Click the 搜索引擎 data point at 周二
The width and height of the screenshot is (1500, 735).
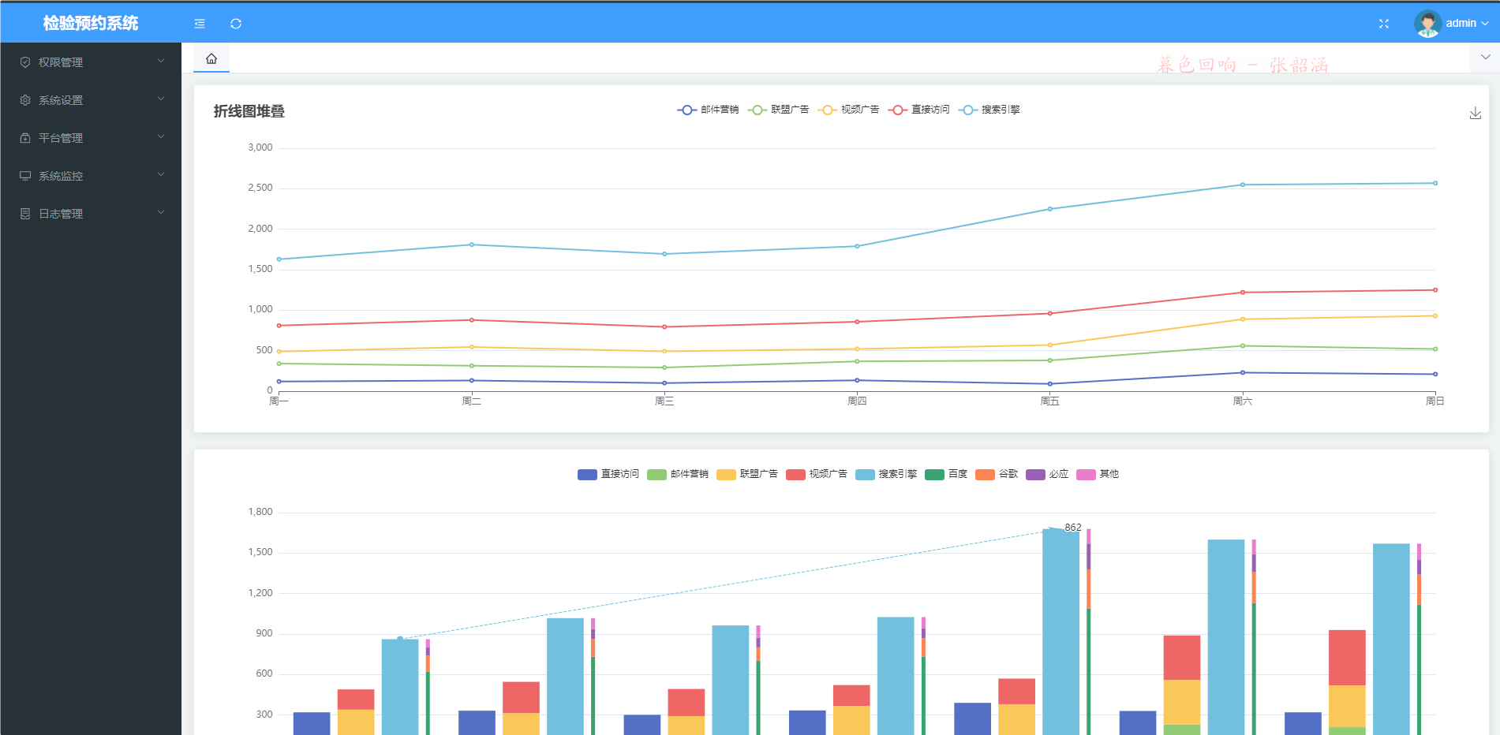click(x=472, y=244)
